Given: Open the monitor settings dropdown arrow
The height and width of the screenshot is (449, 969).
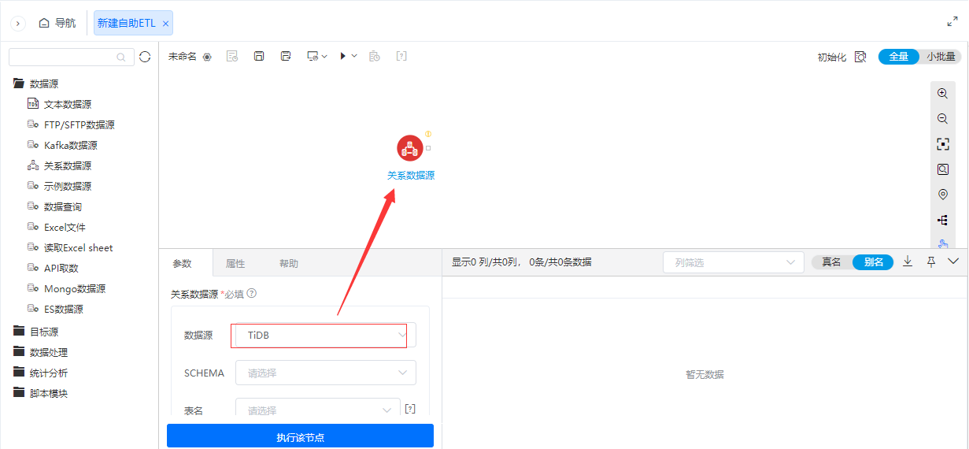Looking at the screenshot, I should coord(324,56).
